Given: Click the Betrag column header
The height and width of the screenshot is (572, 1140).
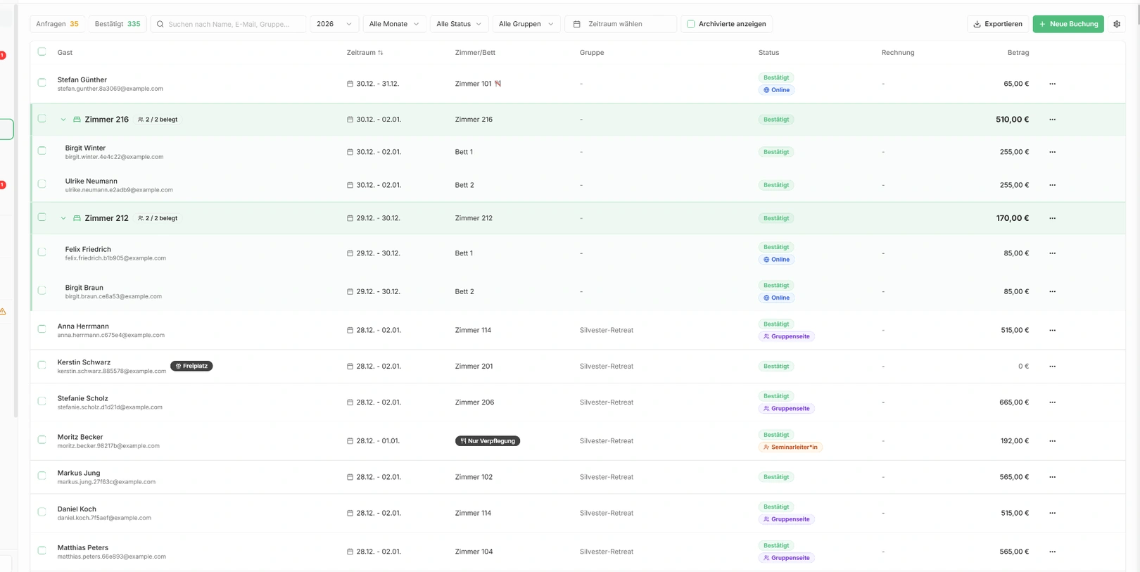Looking at the screenshot, I should (1018, 53).
